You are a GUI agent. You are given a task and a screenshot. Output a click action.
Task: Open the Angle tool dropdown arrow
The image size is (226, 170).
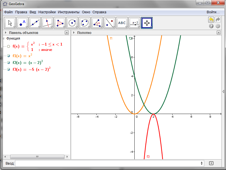pos(101,27)
